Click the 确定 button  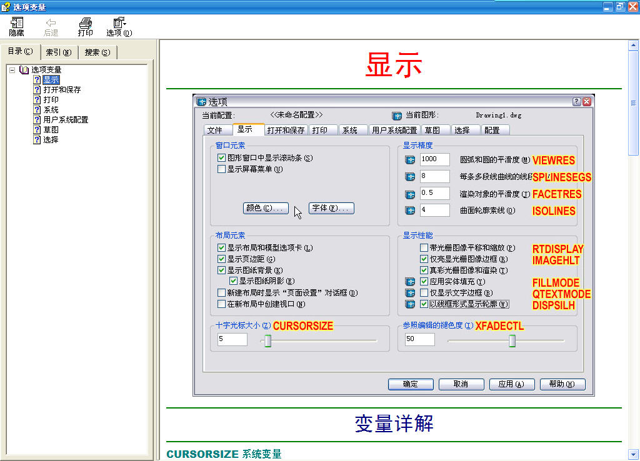point(411,384)
